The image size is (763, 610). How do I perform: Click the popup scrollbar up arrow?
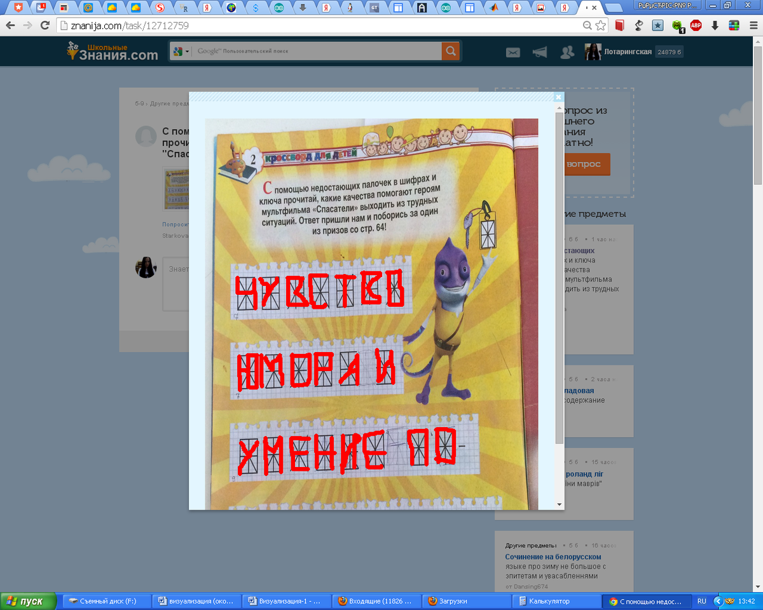pyautogui.click(x=560, y=109)
